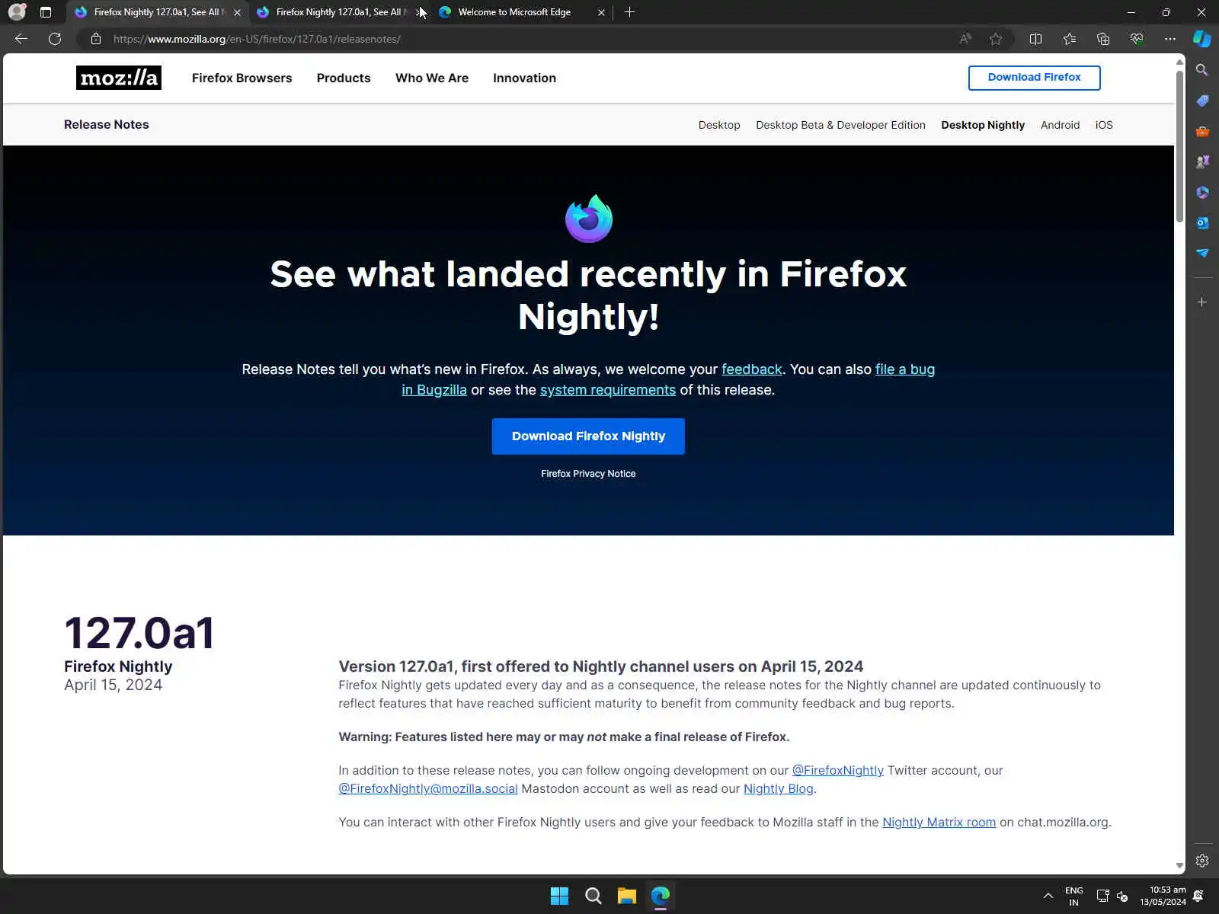Go back with the back arrow
This screenshot has width=1219, height=914.
click(x=21, y=39)
